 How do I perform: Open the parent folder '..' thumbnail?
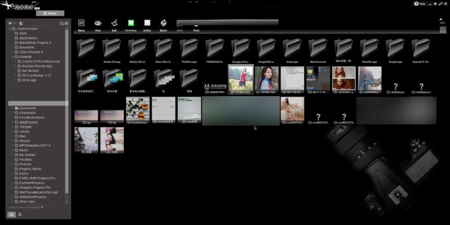coord(86,50)
